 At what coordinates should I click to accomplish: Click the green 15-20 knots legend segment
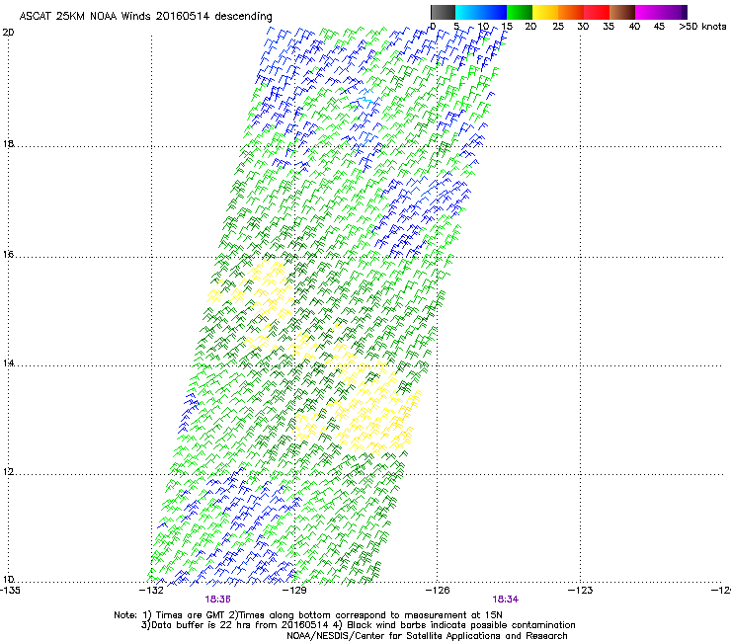[520, 12]
